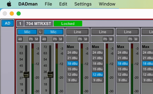
Task: Click the green Locked status indicator
Action: (68, 24)
